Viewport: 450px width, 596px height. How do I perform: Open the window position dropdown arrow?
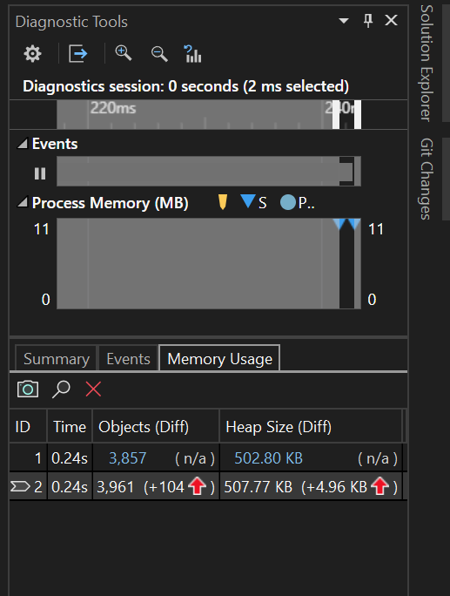click(x=344, y=21)
